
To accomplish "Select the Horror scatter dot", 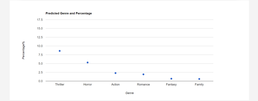I will click(x=88, y=62).
